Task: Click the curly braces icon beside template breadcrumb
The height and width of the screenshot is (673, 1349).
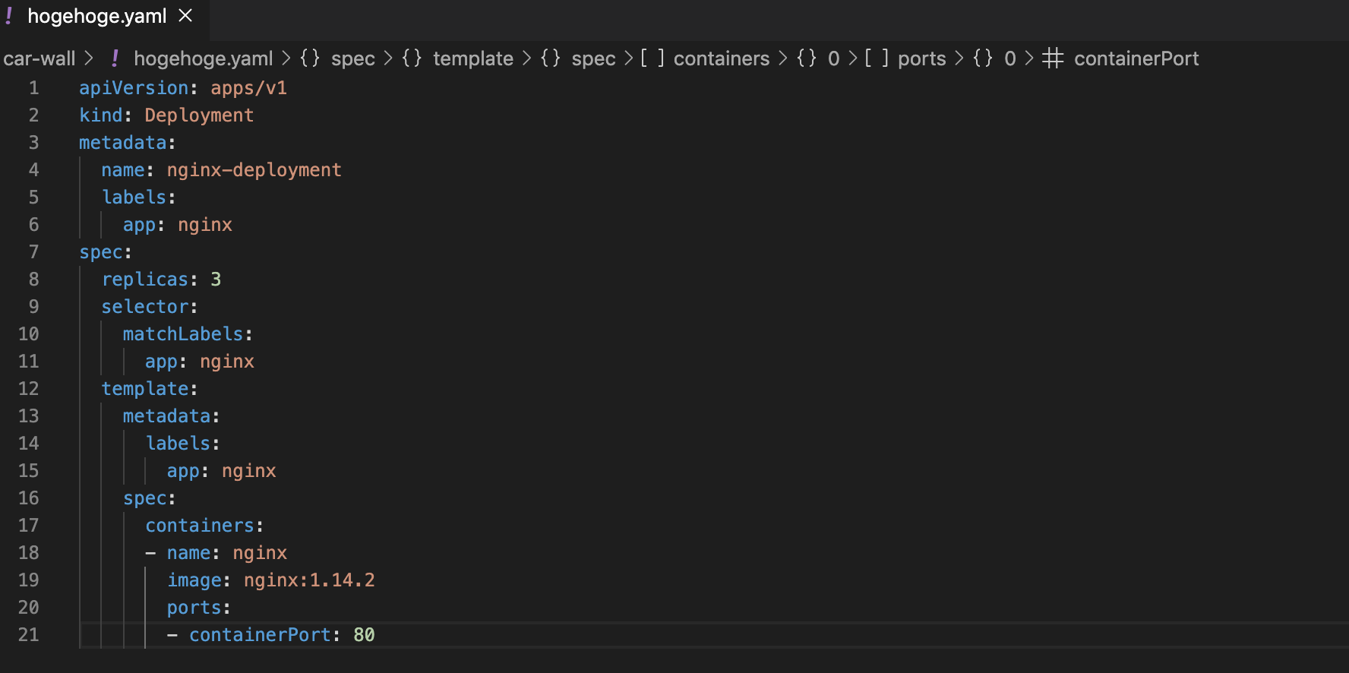Action: click(412, 58)
